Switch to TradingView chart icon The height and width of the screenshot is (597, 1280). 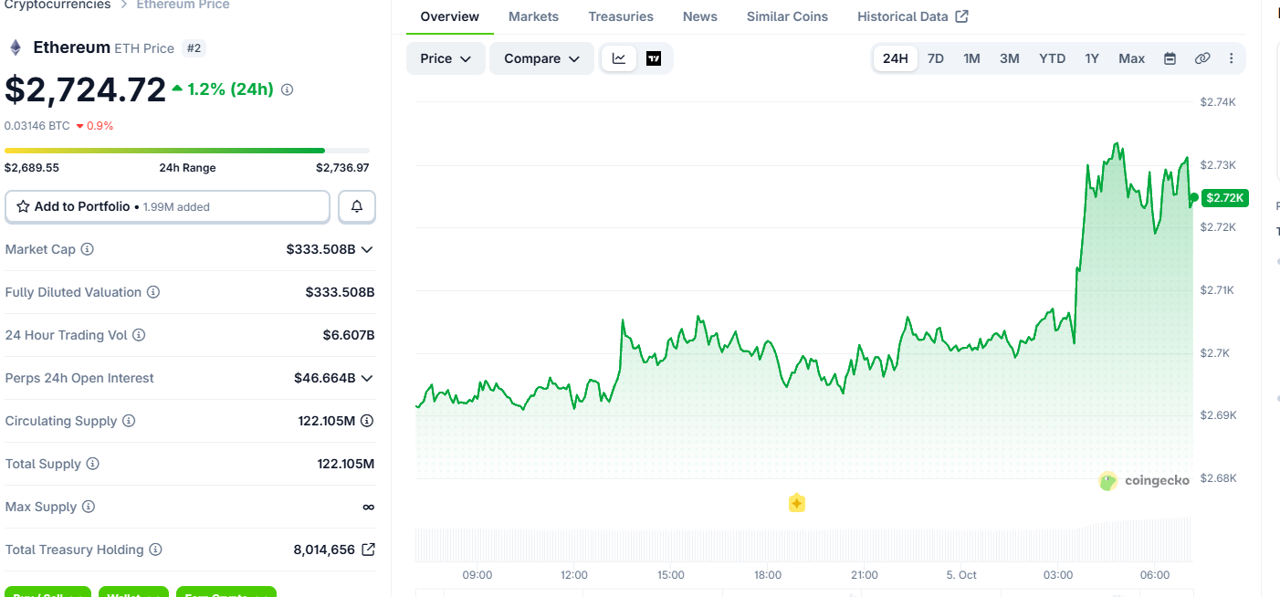click(654, 58)
